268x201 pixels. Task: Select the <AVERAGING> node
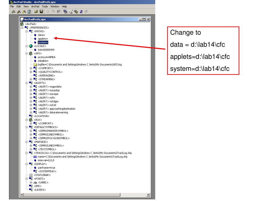47,76
